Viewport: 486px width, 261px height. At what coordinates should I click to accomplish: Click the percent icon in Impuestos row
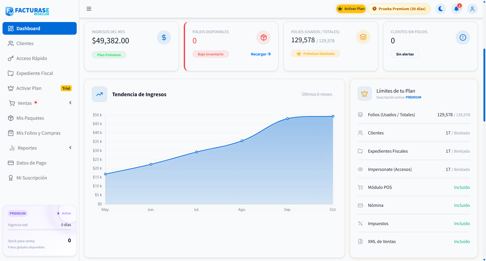(x=360, y=224)
